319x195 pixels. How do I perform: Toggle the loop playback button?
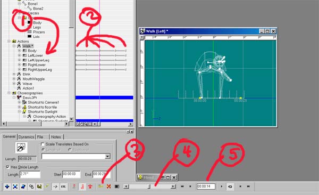230,186
